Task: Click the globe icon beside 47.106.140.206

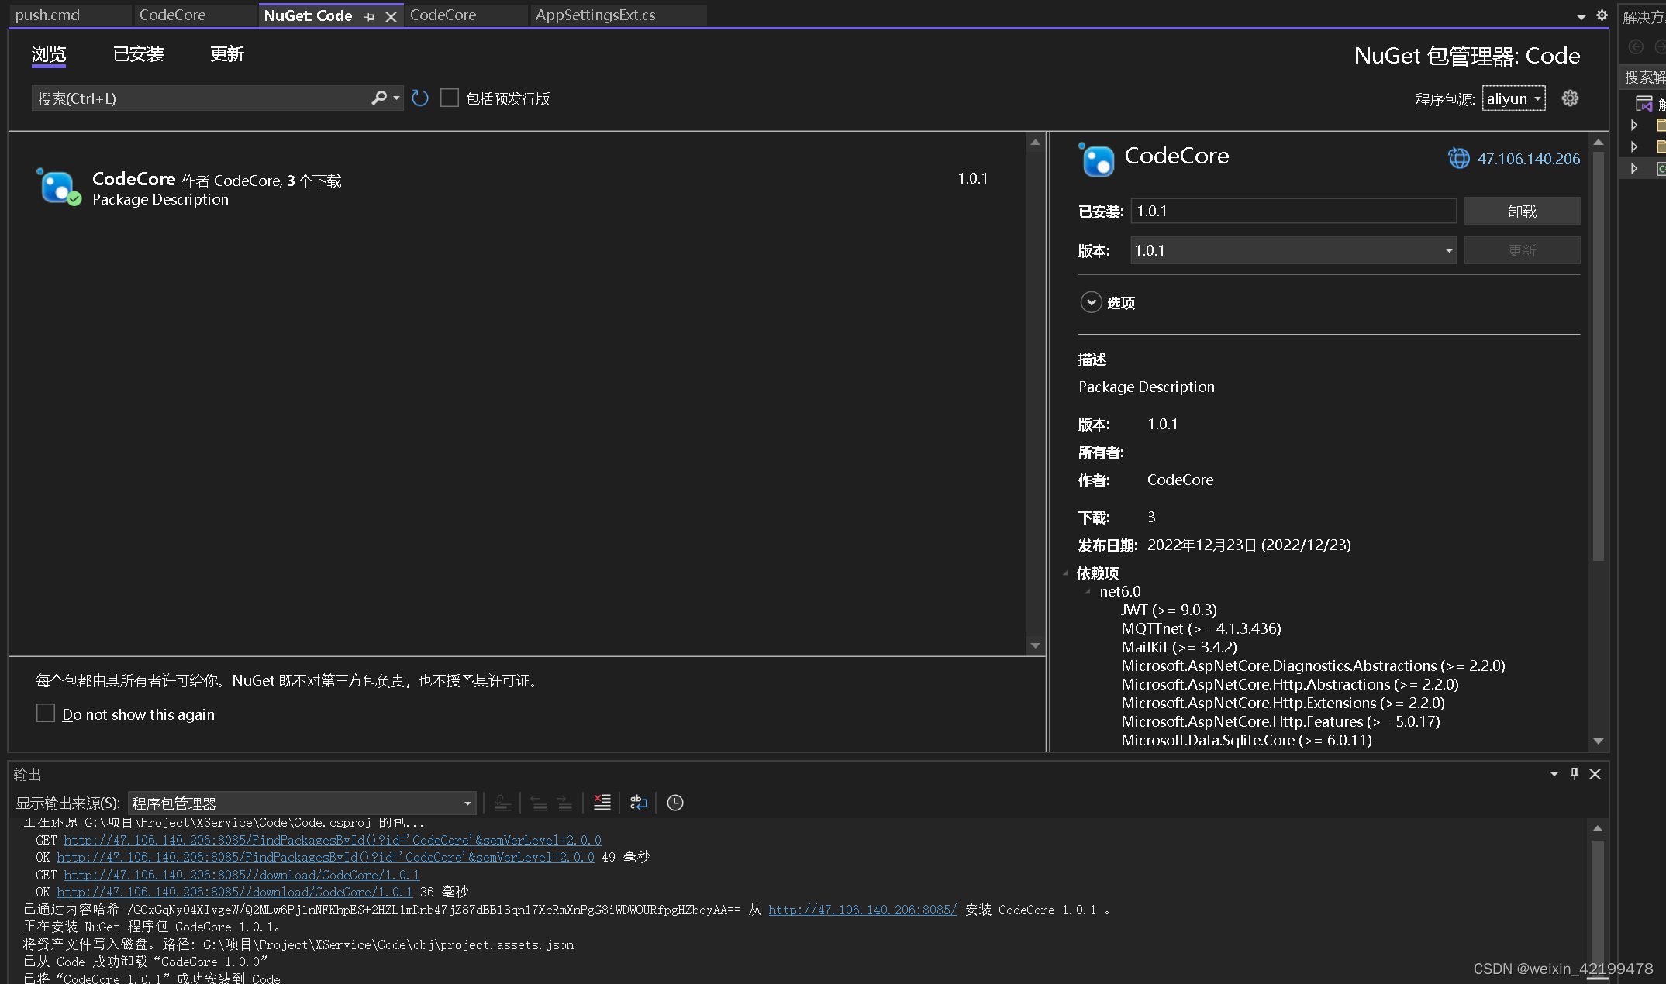Action: click(x=1458, y=158)
